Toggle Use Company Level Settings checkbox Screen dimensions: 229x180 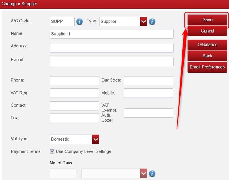tap(52, 151)
